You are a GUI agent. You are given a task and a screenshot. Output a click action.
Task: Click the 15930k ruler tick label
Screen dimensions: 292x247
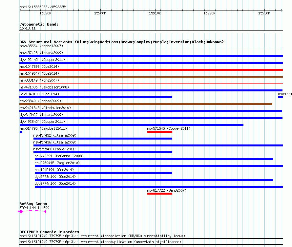tap(264, 13)
